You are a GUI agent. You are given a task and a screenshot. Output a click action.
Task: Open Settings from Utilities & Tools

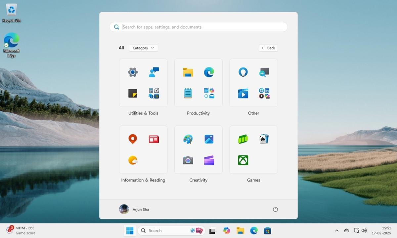(x=132, y=72)
